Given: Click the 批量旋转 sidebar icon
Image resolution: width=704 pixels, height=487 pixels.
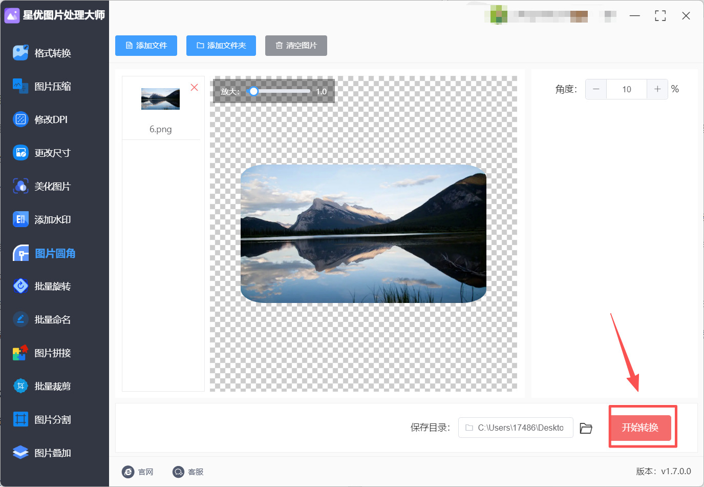Looking at the screenshot, I should click(20, 286).
